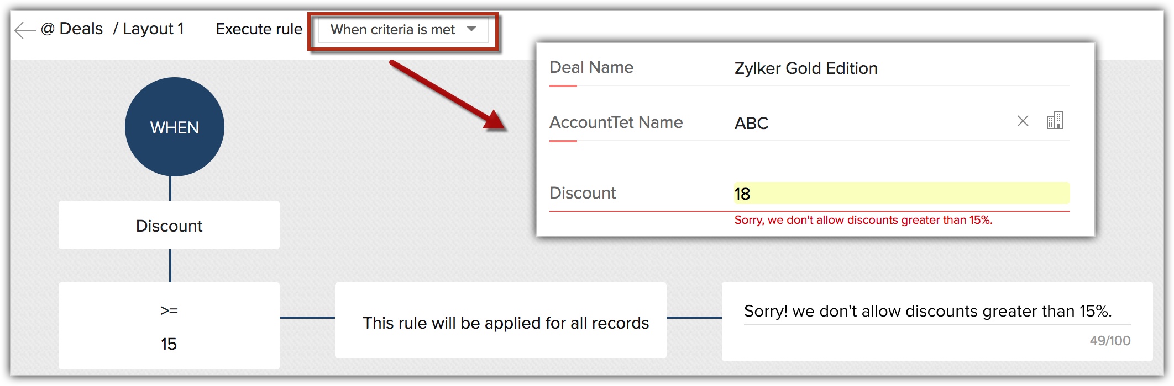
Task: Open the account lookup building icon
Action: tap(1055, 121)
